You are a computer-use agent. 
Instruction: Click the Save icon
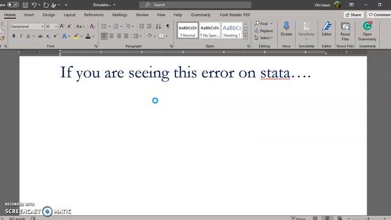click(x=25, y=5)
